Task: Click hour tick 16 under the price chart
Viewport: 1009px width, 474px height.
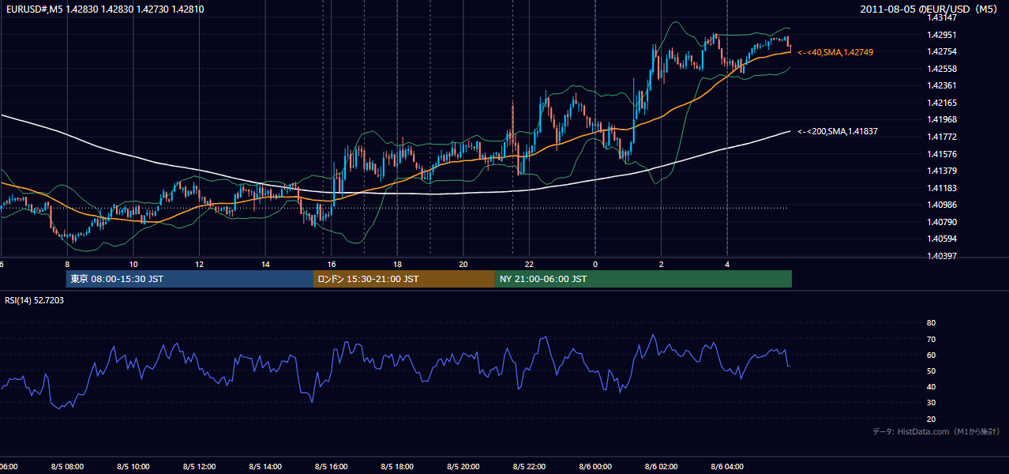Action: 332,264
